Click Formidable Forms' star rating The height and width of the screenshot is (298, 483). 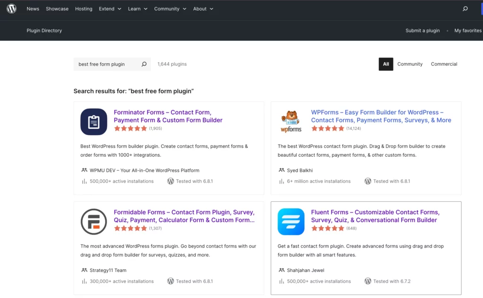pyautogui.click(x=130, y=228)
